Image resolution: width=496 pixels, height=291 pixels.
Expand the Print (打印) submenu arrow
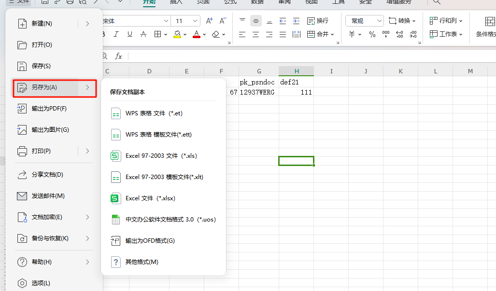point(87,151)
